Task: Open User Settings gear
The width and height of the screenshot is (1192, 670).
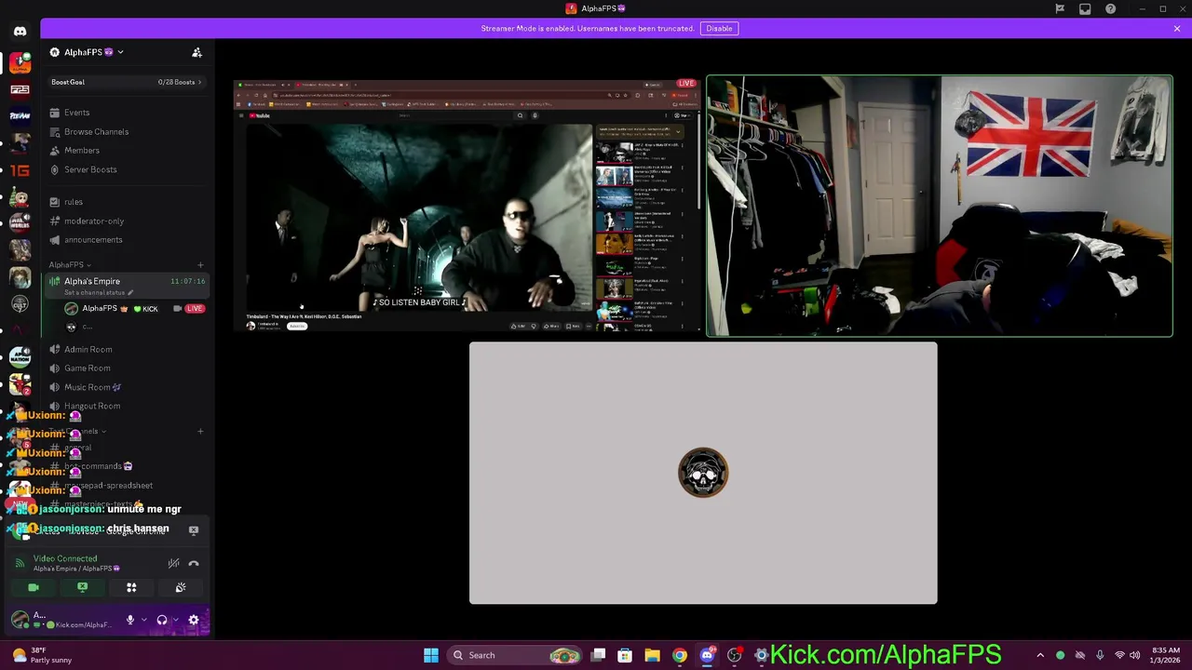Action: [x=194, y=620]
